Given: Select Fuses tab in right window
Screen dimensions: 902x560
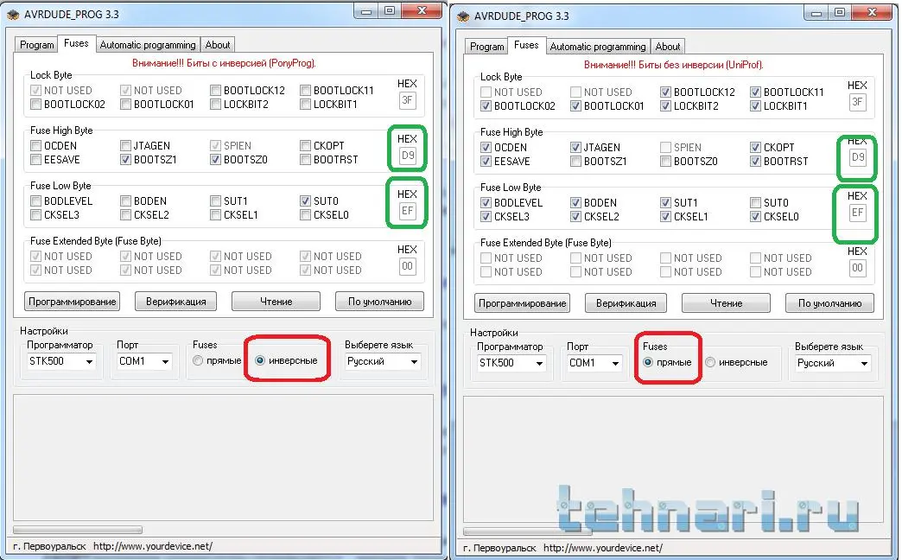Looking at the screenshot, I should pos(526,45).
